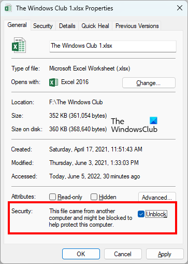
Task: Click the Change... button for opening app
Action: pyautogui.click(x=149, y=83)
